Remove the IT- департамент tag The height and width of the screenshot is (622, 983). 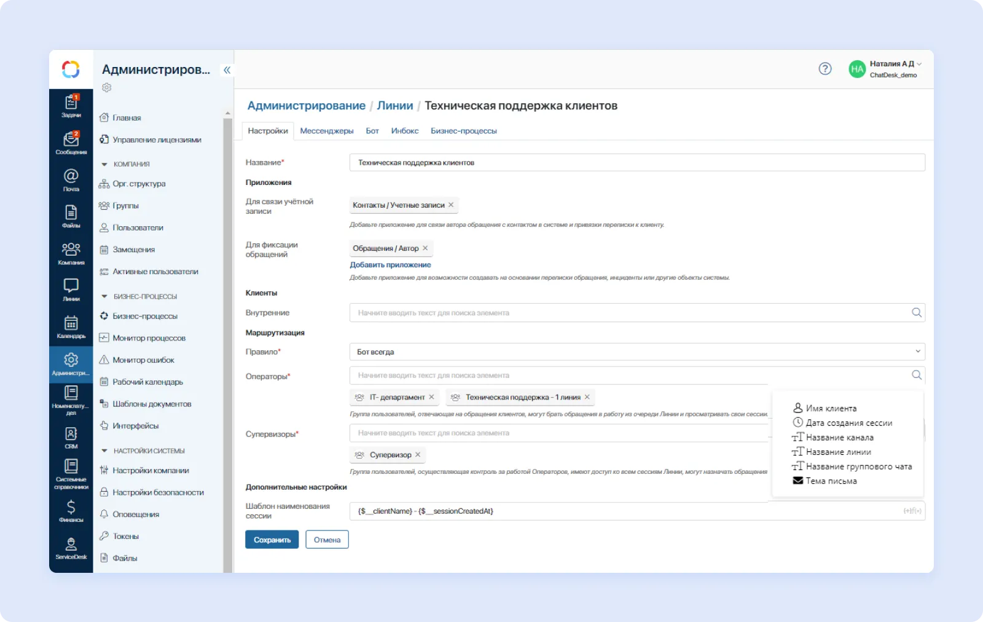pyautogui.click(x=432, y=397)
